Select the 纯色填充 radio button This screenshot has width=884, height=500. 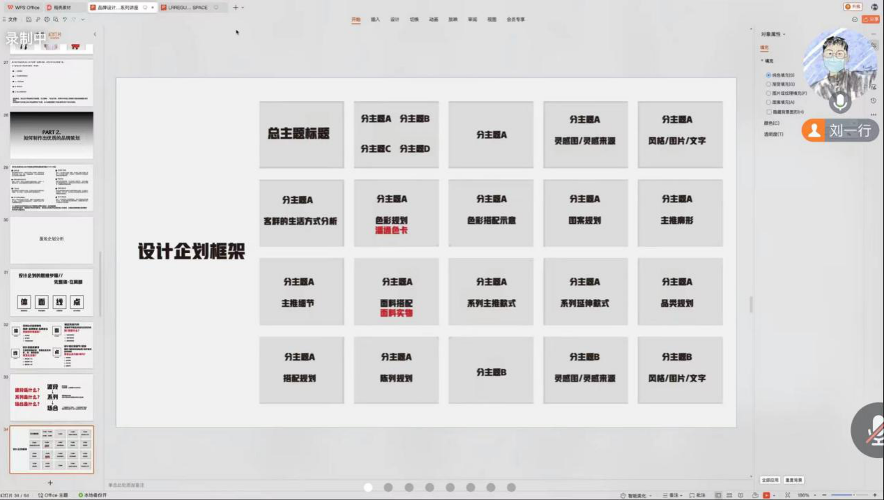pos(768,75)
